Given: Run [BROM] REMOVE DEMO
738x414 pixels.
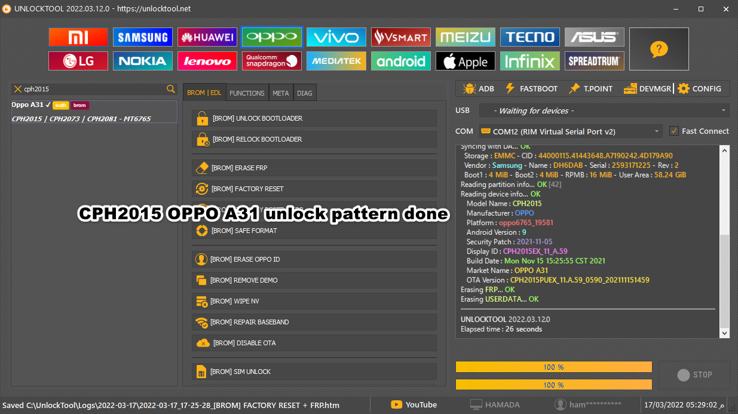Looking at the screenshot, I should click(x=314, y=280).
